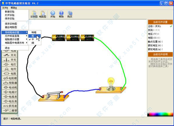Open the 帮助 menu in menu bar
Screen dimensions: 174x126
(14, 8)
